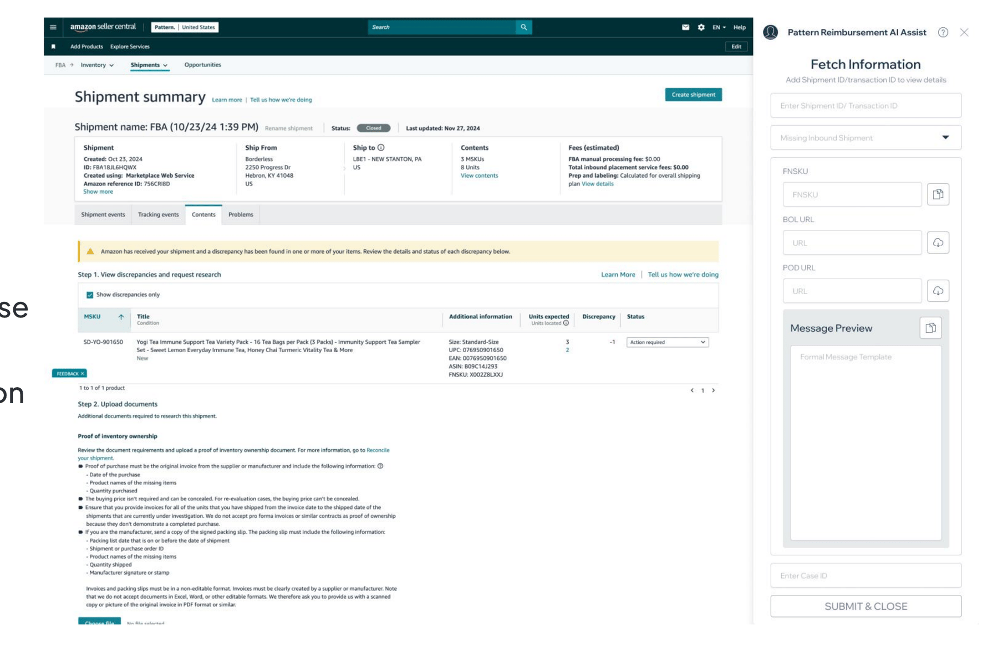
Task: Open the settings gear icon
Action: click(x=701, y=27)
